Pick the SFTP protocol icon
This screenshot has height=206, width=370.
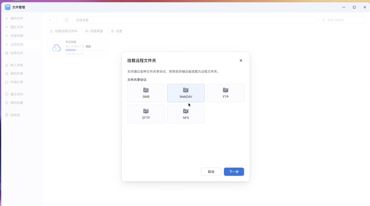pos(146,111)
